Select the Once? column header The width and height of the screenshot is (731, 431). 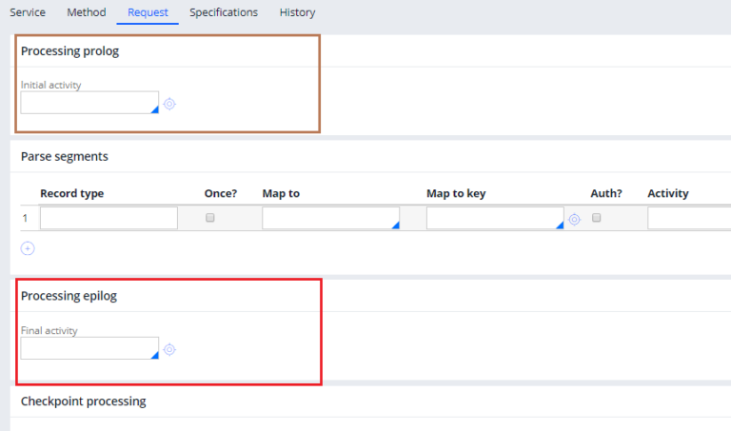[221, 193]
